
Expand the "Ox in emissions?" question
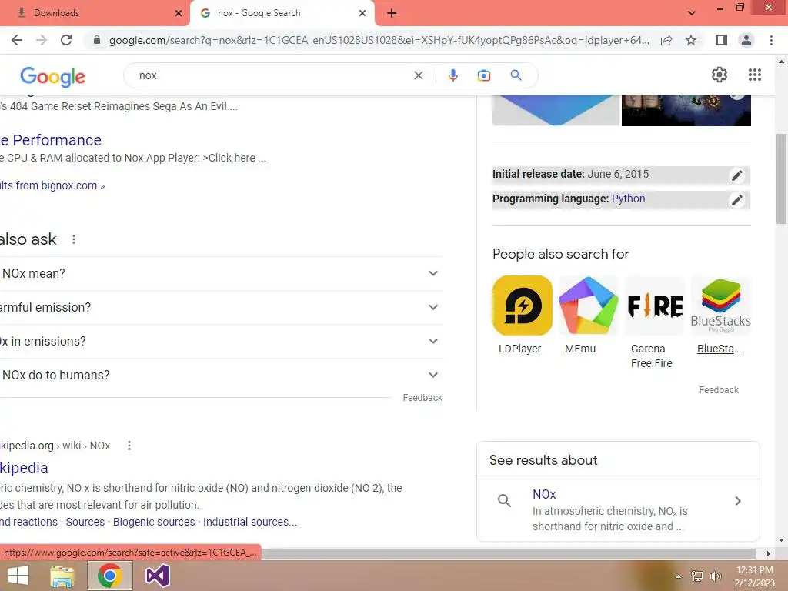[x=222, y=341]
